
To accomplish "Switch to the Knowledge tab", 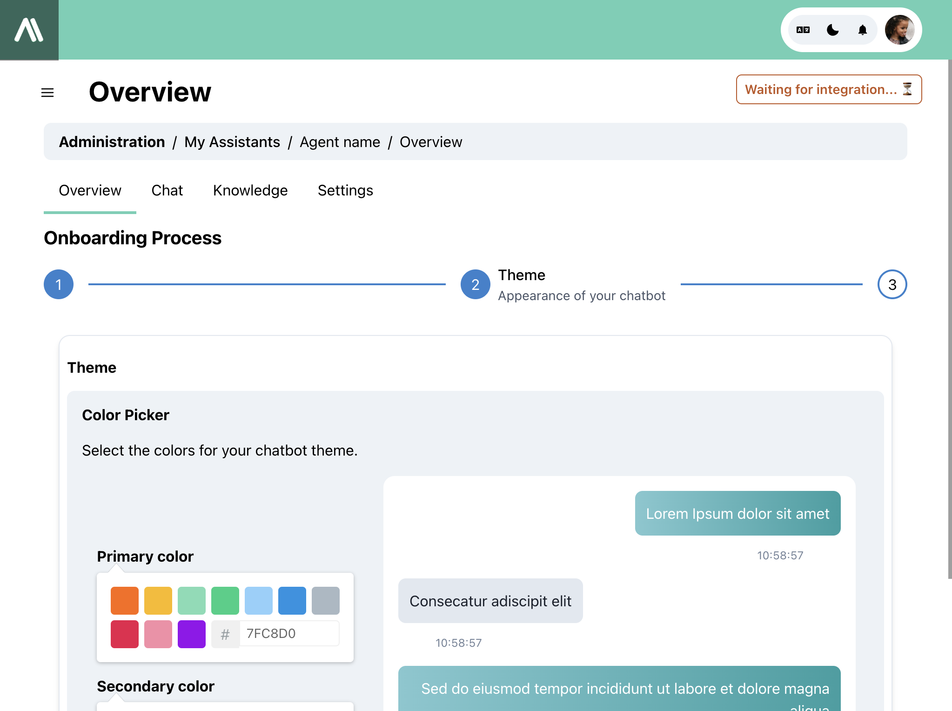I will [x=250, y=190].
